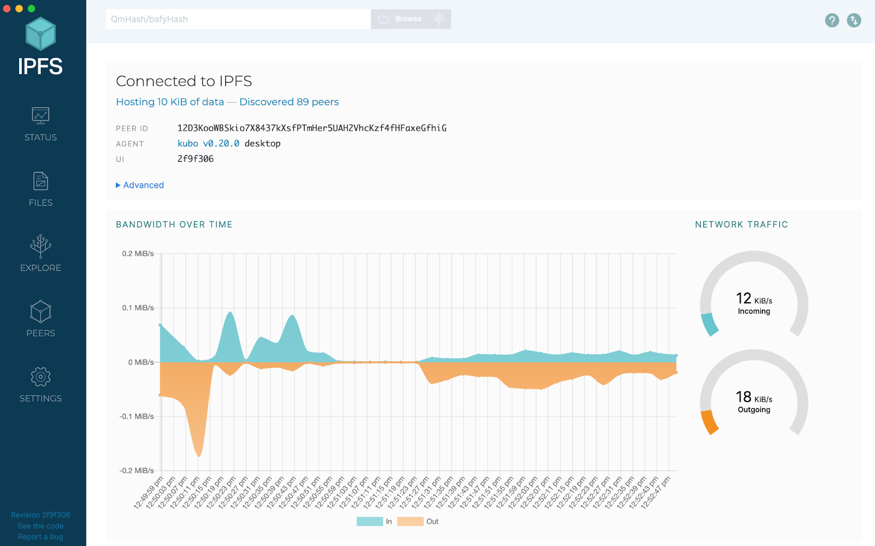
Task: Click the 12:52:47 pm time axis label
Action: click(x=656, y=492)
